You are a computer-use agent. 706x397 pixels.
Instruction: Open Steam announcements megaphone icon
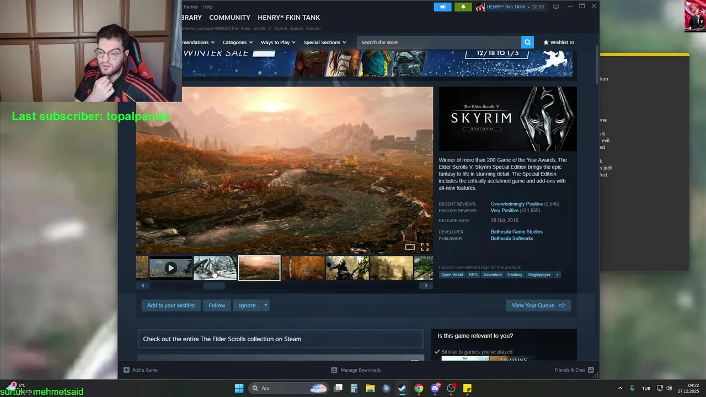tap(442, 7)
